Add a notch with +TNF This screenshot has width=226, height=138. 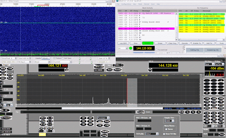(x=107, y=125)
